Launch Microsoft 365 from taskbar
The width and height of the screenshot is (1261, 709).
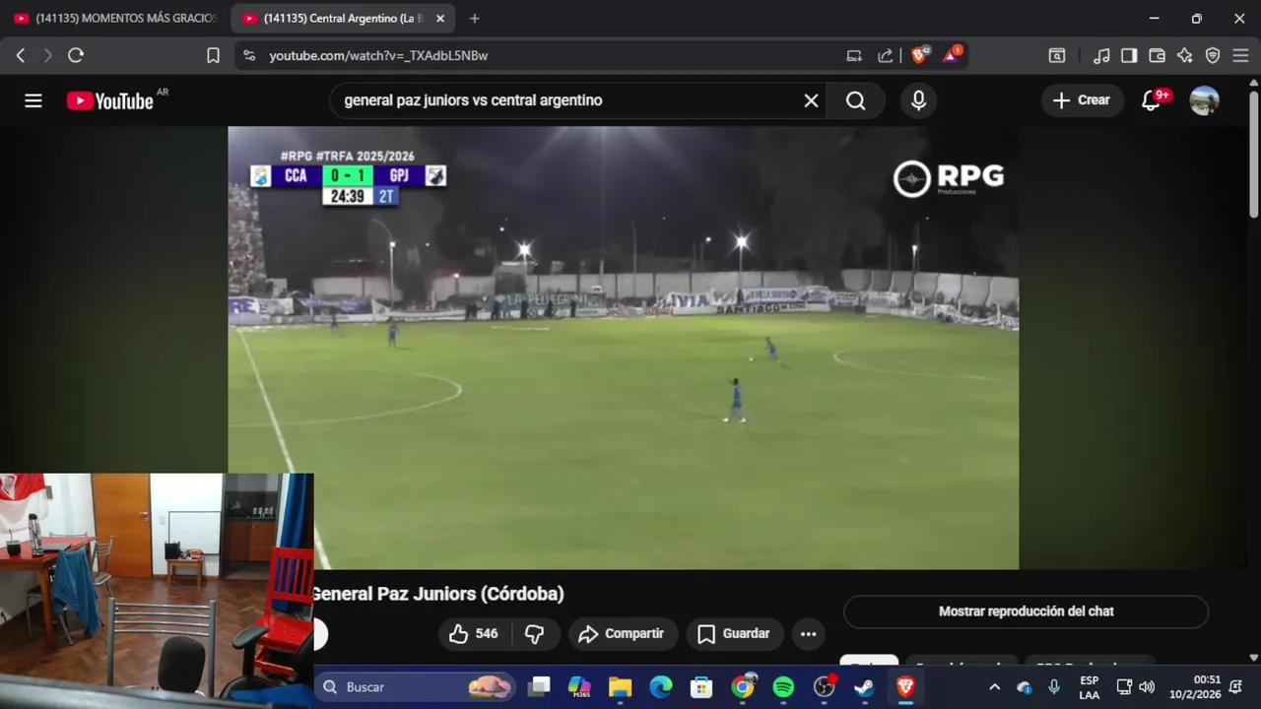(579, 686)
